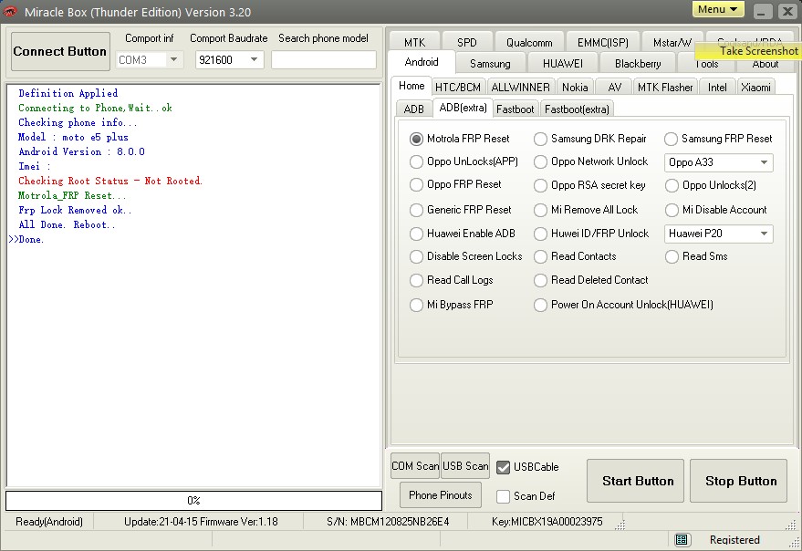
Task: Select Generic FRP Reset radio option
Action: (416, 210)
